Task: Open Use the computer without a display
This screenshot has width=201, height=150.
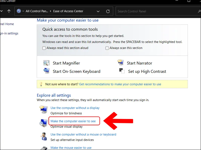Action: (x=75, y=108)
